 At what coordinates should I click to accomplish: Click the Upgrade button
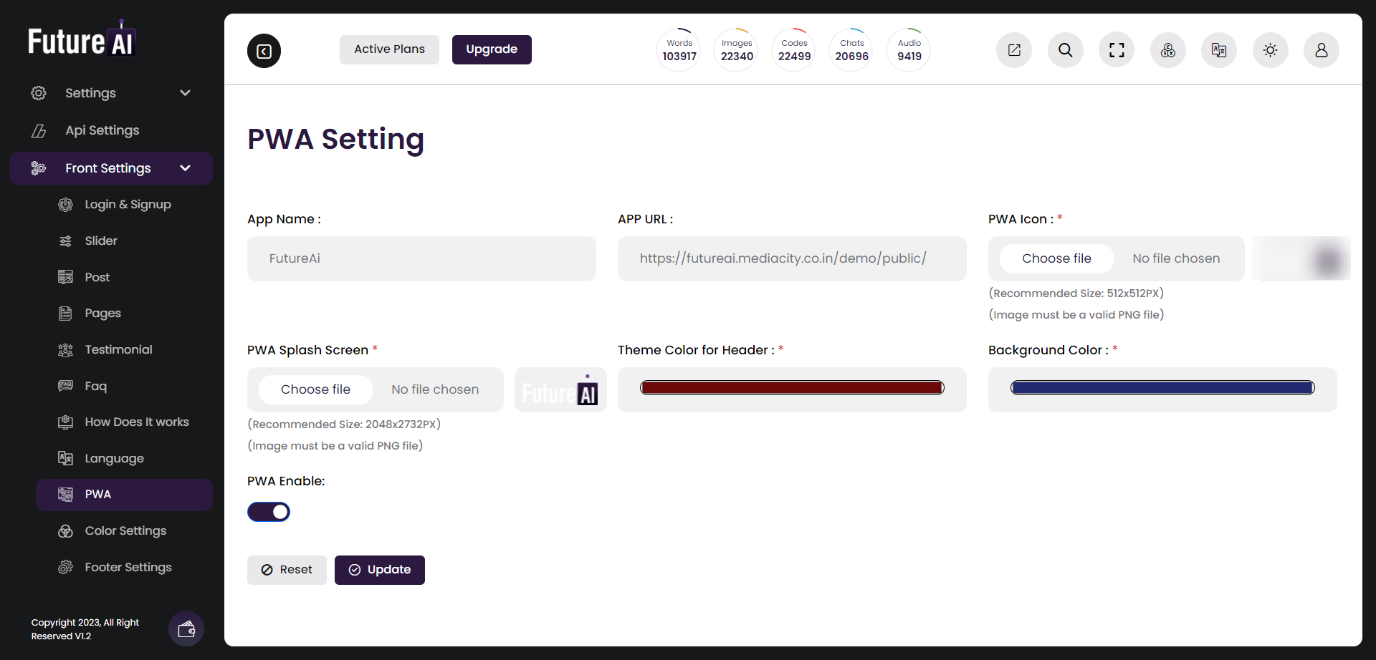pos(492,49)
